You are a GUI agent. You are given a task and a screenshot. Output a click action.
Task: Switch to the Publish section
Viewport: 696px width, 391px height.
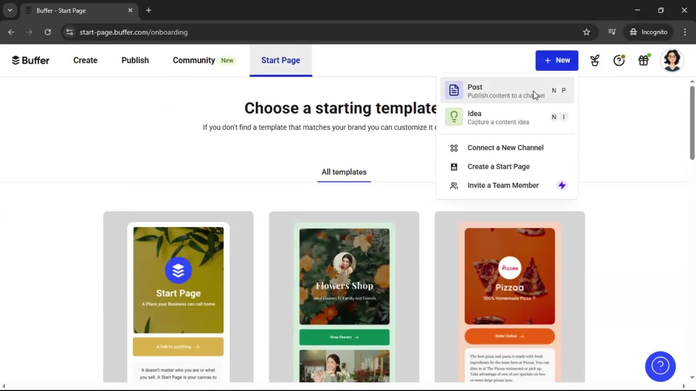(135, 60)
